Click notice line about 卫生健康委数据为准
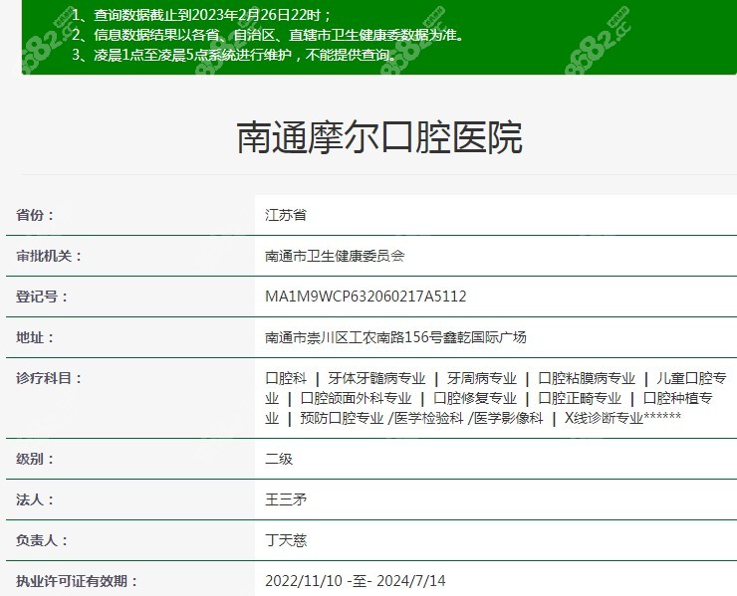The image size is (737, 596). (x=268, y=35)
